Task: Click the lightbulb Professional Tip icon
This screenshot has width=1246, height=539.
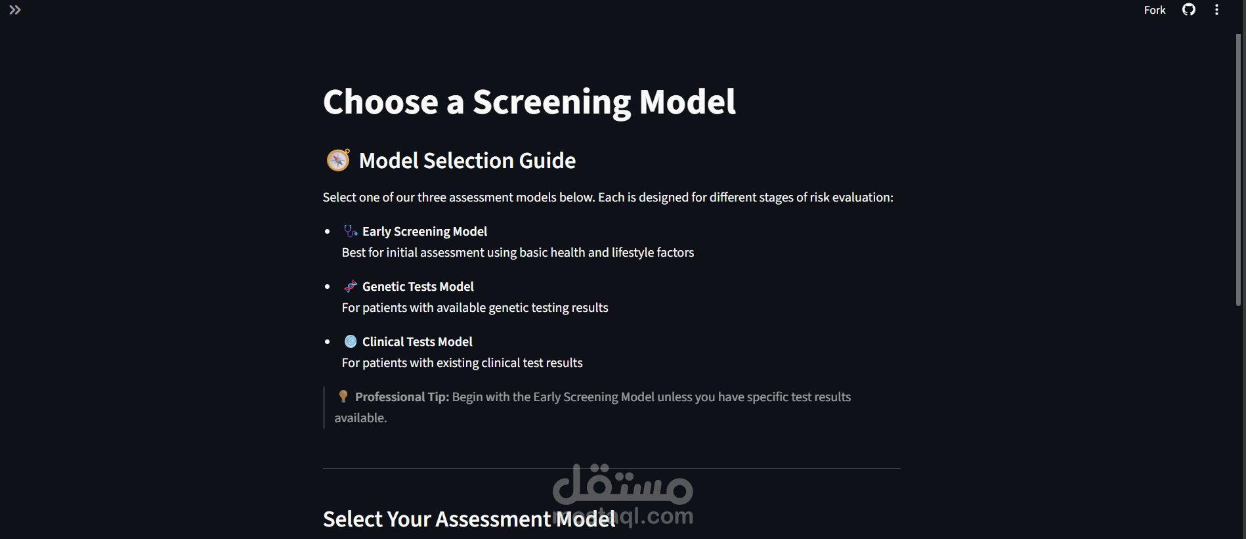Action: tap(343, 397)
